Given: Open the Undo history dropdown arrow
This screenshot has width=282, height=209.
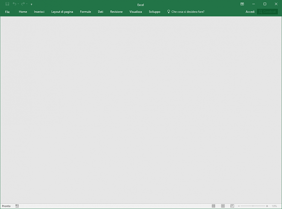Looking at the screenshot, I should click(x=18, y=4).
